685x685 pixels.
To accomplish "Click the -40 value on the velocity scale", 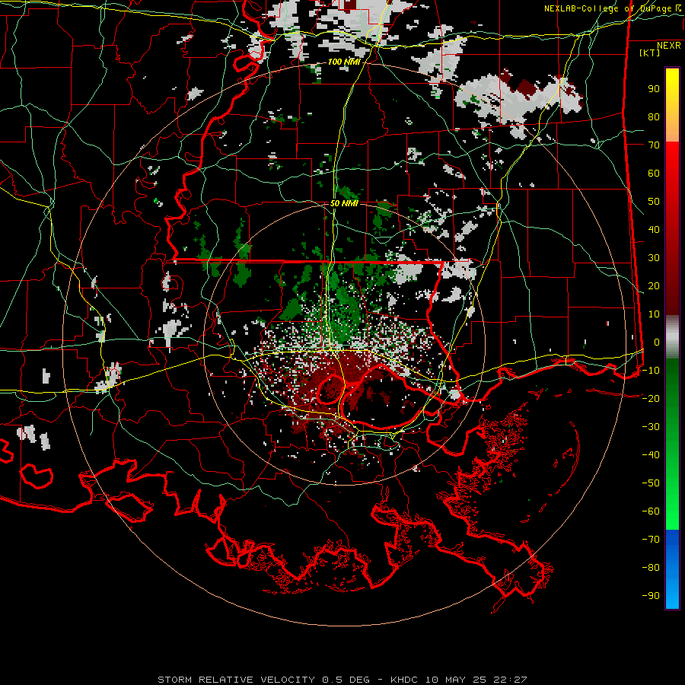I will point(651,455).
